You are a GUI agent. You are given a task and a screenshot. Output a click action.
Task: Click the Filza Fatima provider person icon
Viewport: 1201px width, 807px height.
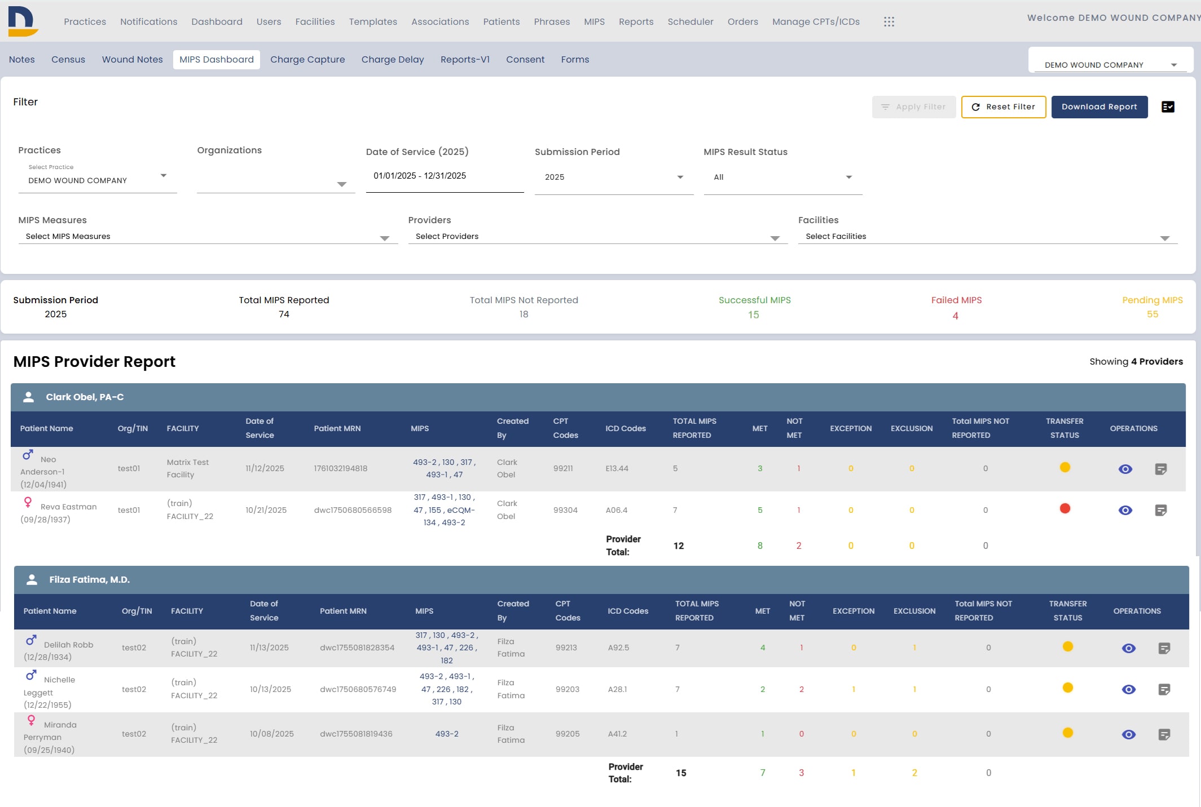(32, 579)
